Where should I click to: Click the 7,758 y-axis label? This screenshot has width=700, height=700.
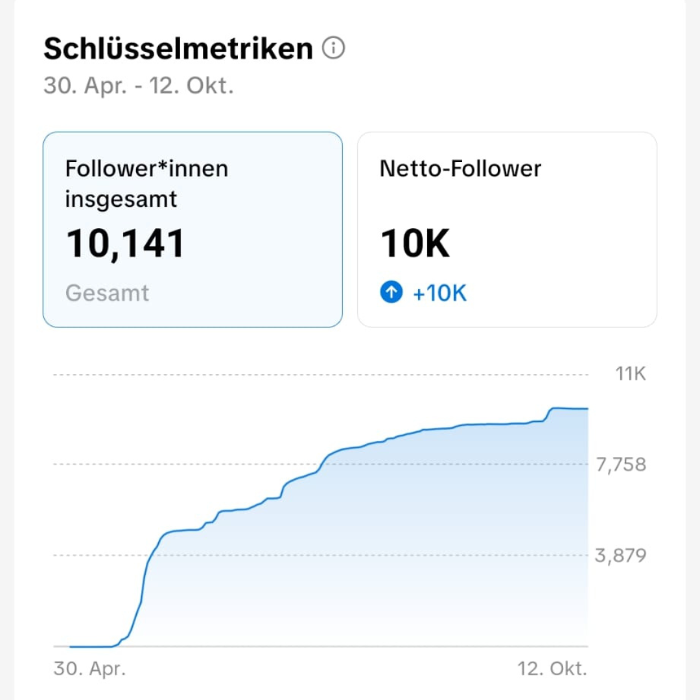pos(620,465)
